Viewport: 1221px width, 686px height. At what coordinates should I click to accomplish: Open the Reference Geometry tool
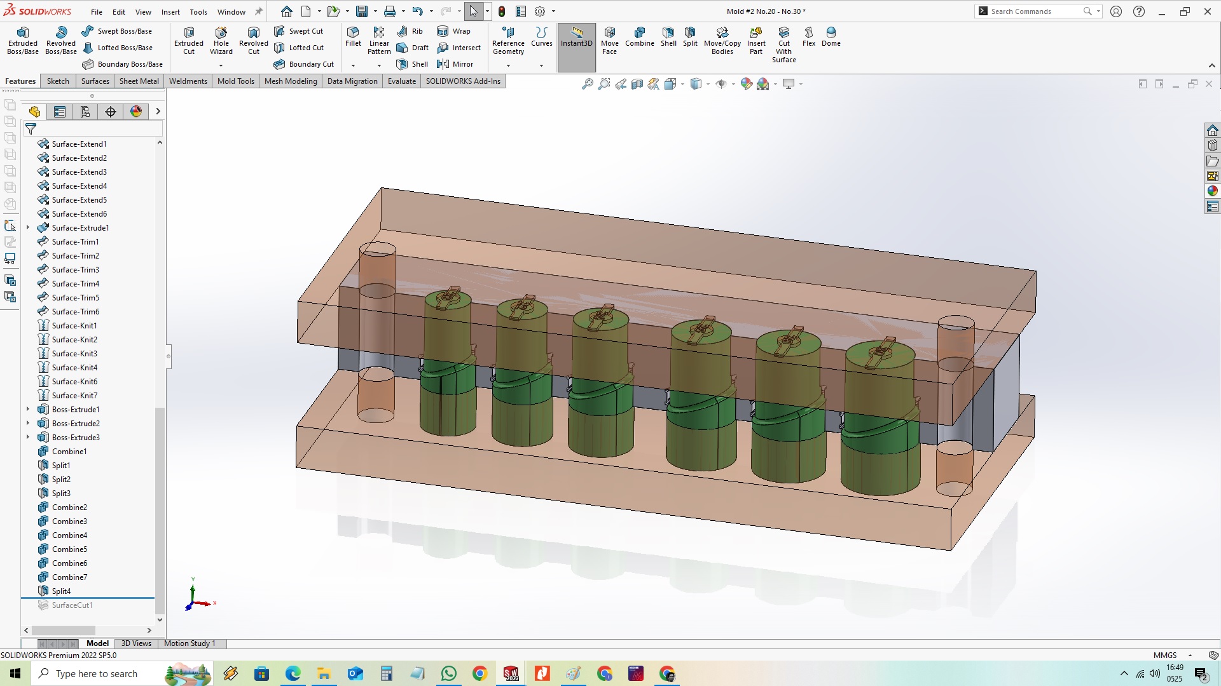pos(508,41)
